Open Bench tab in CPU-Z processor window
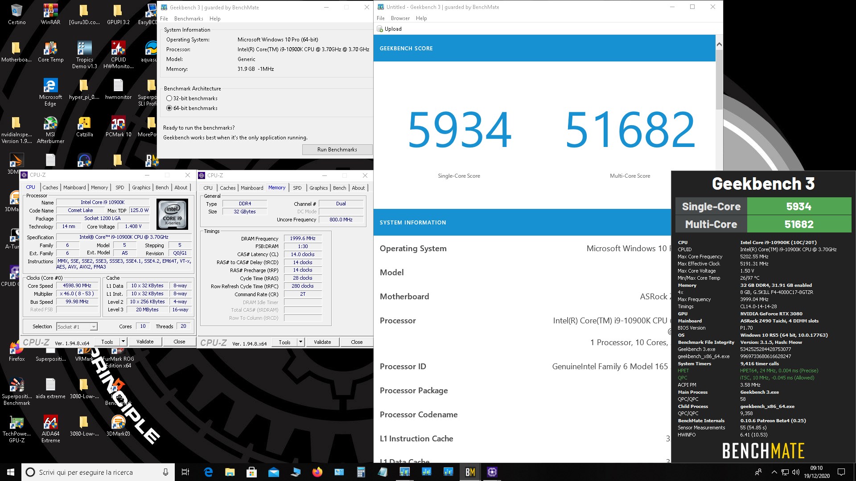Screen dimensions: 856x481 [162, 188]
